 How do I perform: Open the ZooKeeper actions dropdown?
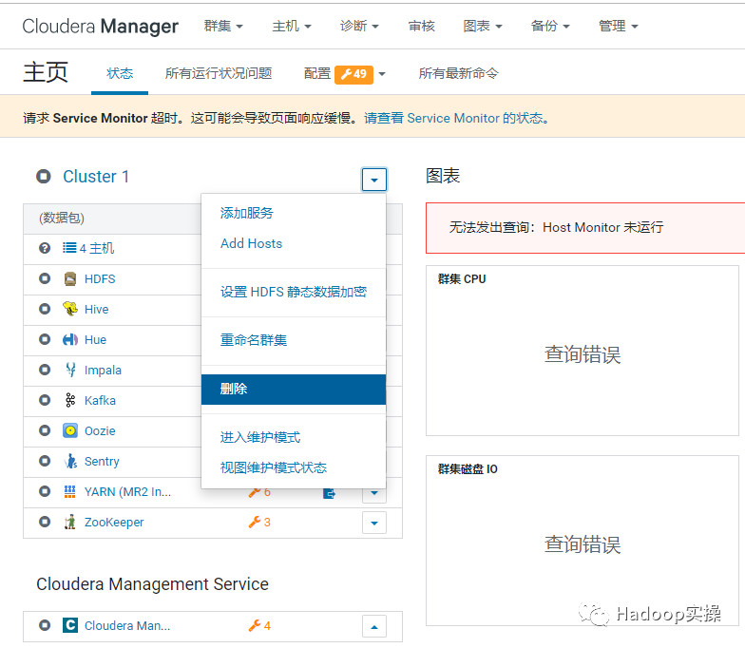click(374, 523)
